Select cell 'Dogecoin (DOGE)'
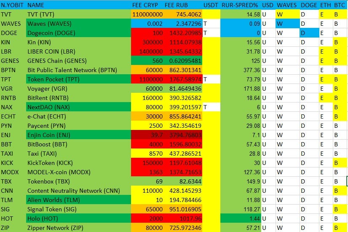Viewport: 348px width, 232px height. pyautogui.click(x=78, y=33)
